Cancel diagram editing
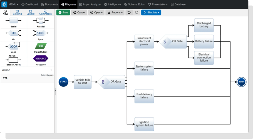This screenshot has height=139, width=253. [x=79, y=13]
